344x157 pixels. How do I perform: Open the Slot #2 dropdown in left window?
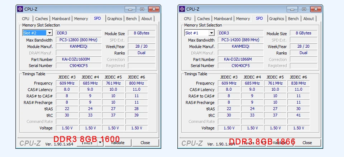click(x=49, y=33)
